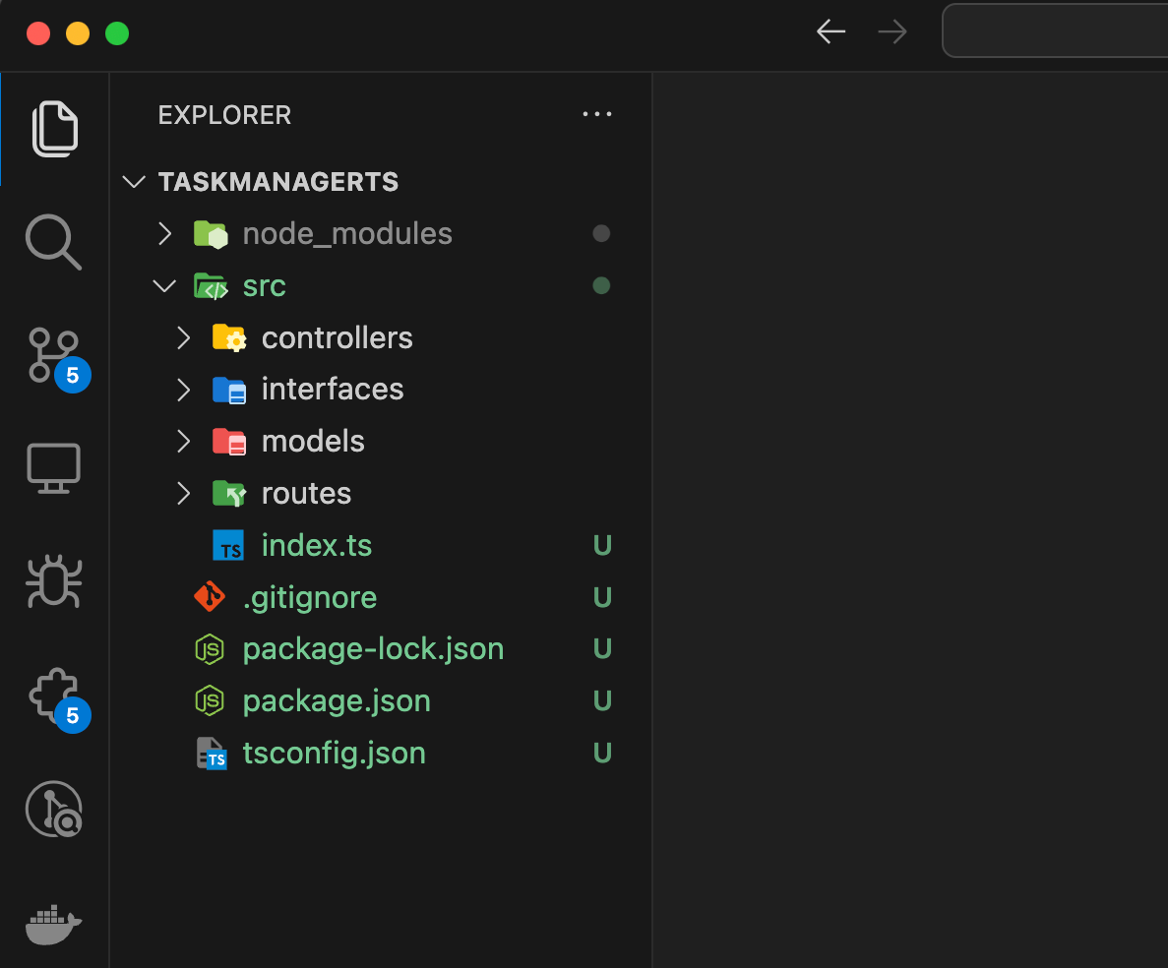Open the Search view
1168x968 pixels.
coord(54,242)
